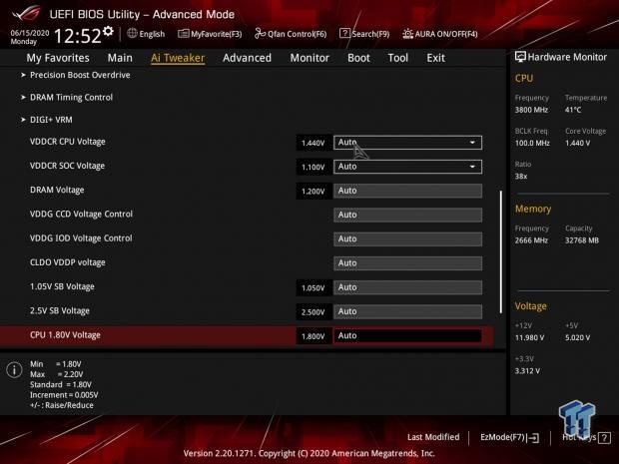
Task: Select the VDDCR CPU Voltage label
Action: pos(68,142)
